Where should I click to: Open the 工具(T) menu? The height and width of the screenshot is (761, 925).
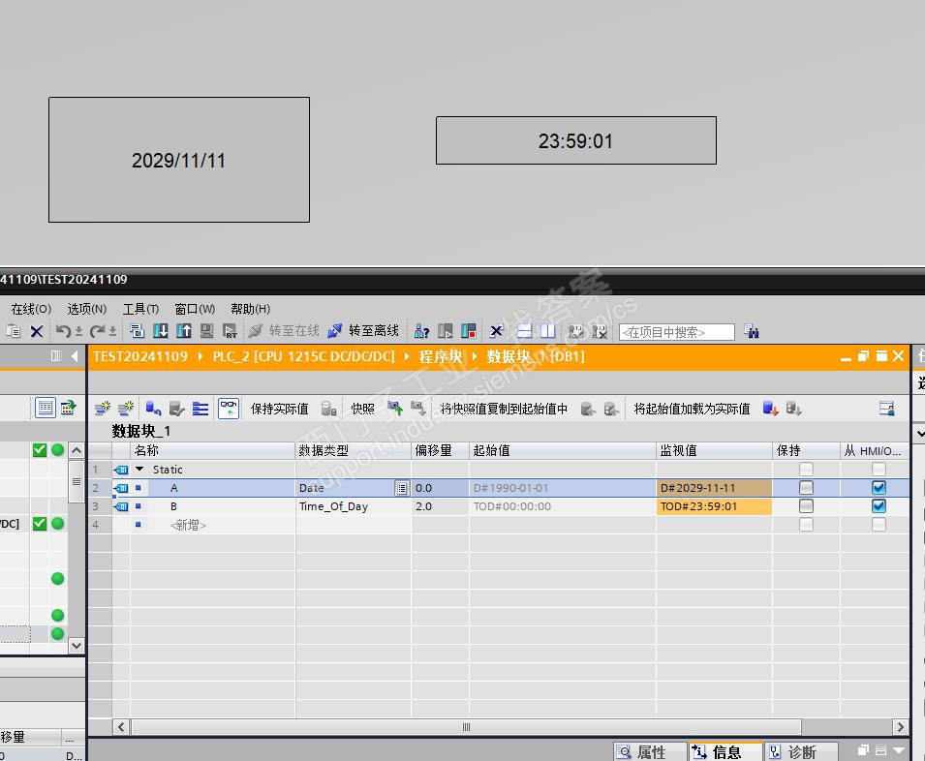coord(140,309)
